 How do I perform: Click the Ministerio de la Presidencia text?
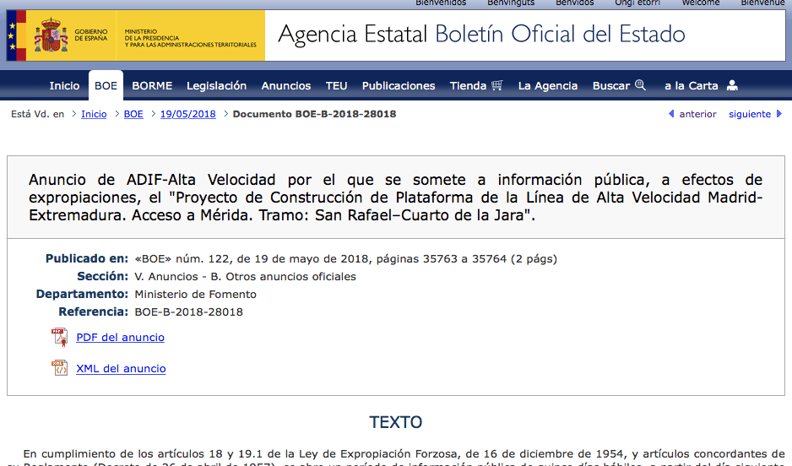(x=191, y=38)
